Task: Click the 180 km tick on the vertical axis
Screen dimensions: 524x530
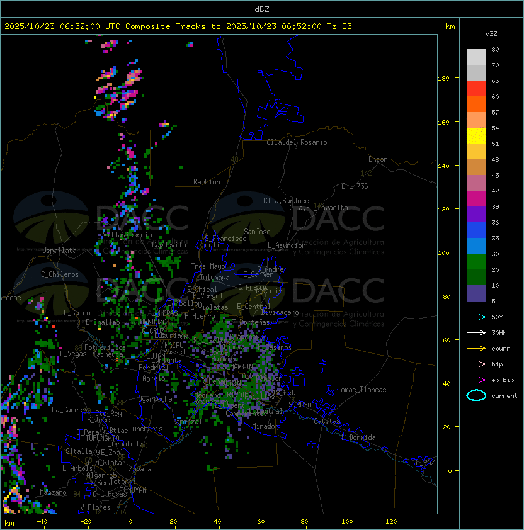Action: point(443,79)
